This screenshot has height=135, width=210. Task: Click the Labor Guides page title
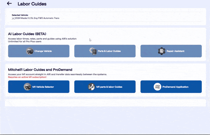[x=32, y=4]
